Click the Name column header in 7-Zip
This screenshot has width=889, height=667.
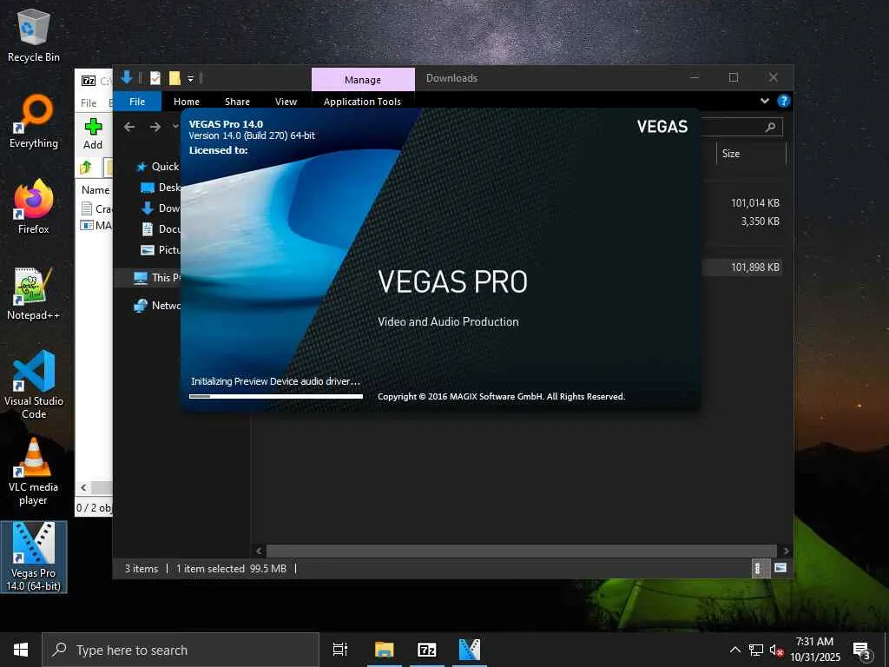point(95,190)
